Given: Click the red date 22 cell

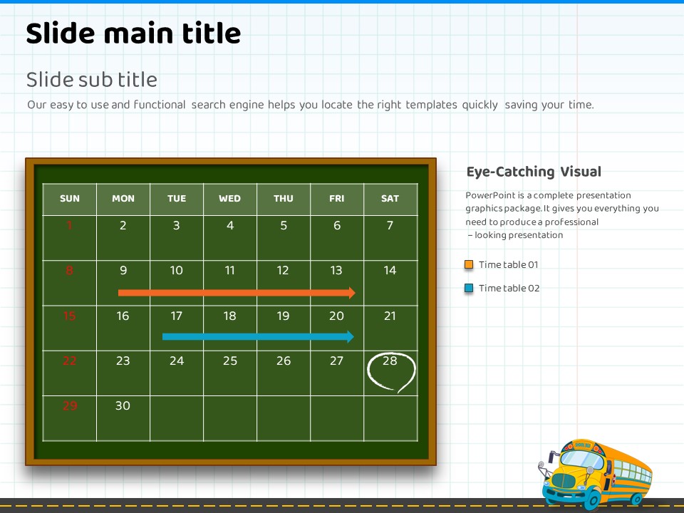Looking at the screenshot, I should [70, 372].
